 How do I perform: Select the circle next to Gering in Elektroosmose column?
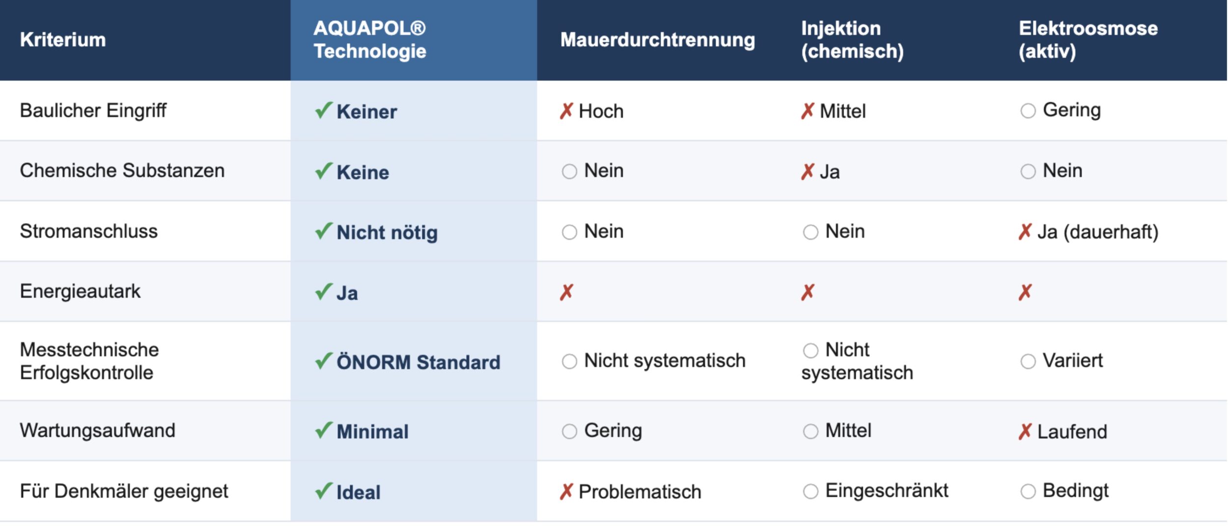(x=1028, y=111)
